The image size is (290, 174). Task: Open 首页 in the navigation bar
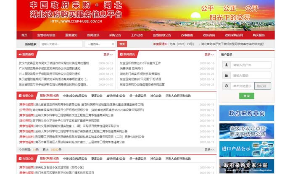coord(24,35)
